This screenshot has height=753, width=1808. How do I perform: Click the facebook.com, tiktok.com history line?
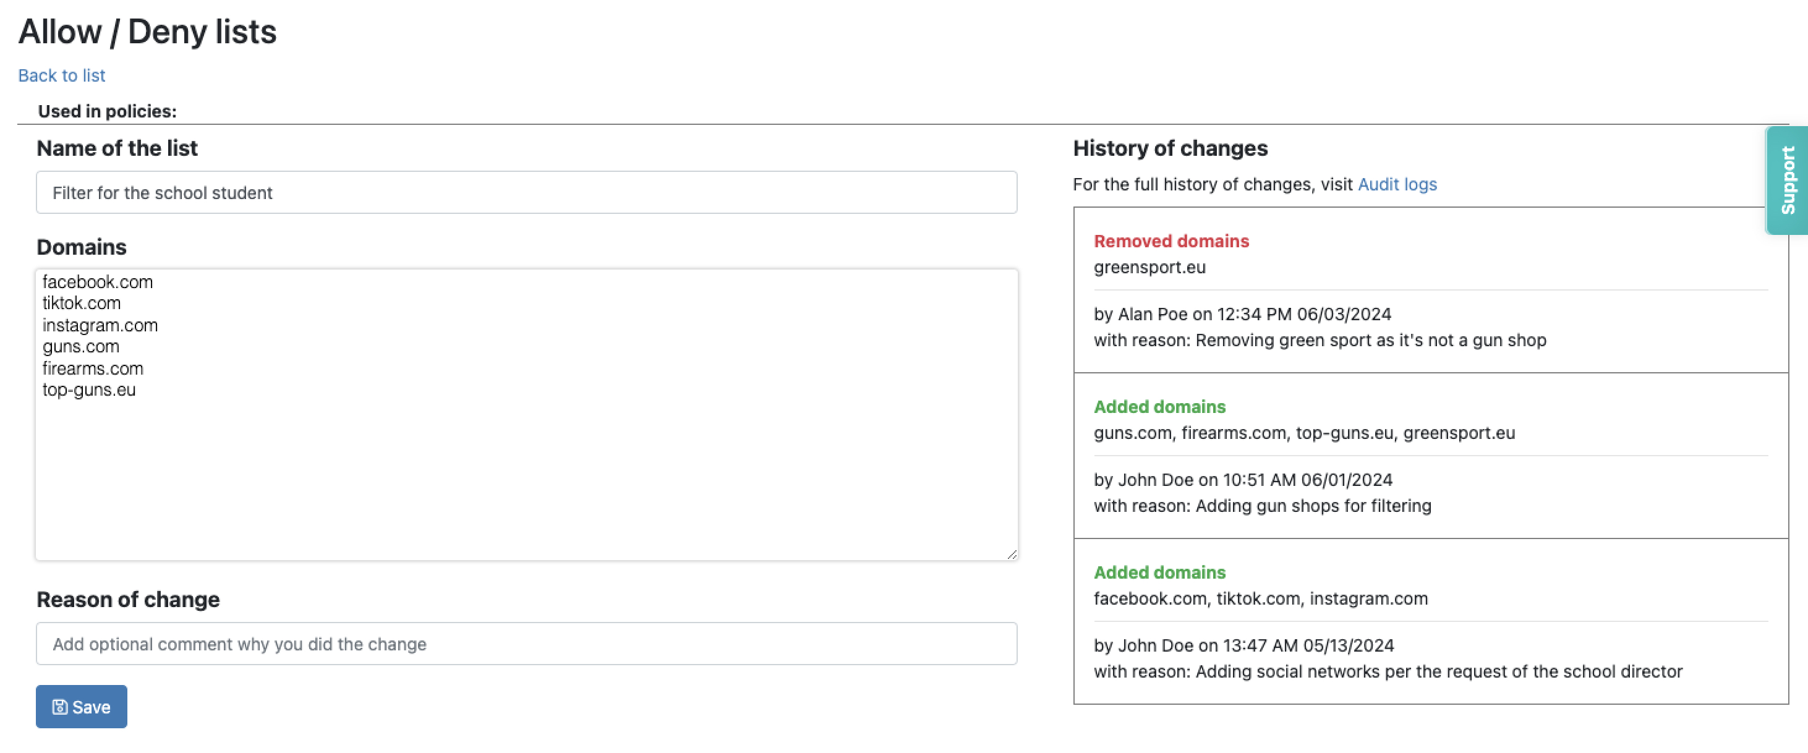(1261, 598)
